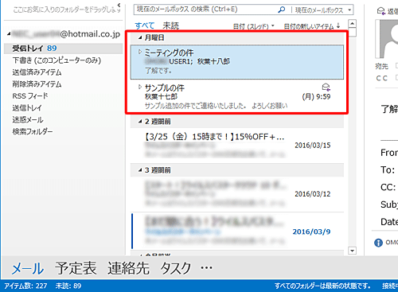Expand the サンプルの件 conversation thread
This screenshot has height=292, width=398.
click(140, 87)
